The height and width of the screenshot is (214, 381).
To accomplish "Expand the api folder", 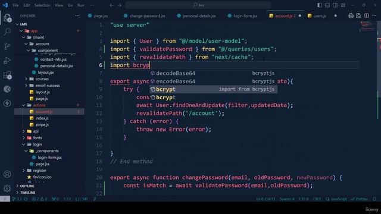I will (24, 131).
